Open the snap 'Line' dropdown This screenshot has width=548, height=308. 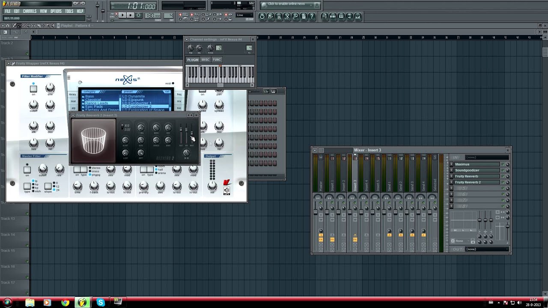coord(245,15)
